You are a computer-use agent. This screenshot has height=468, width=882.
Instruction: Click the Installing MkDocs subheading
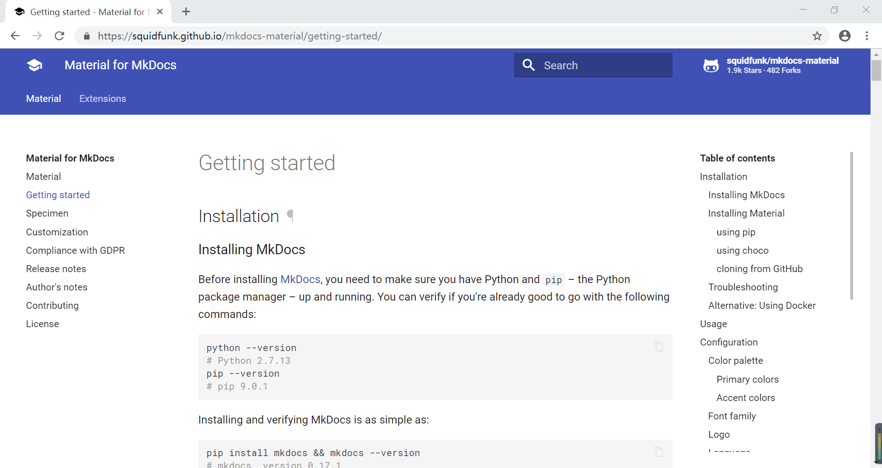pyautogui.click(x=252, y=250)
